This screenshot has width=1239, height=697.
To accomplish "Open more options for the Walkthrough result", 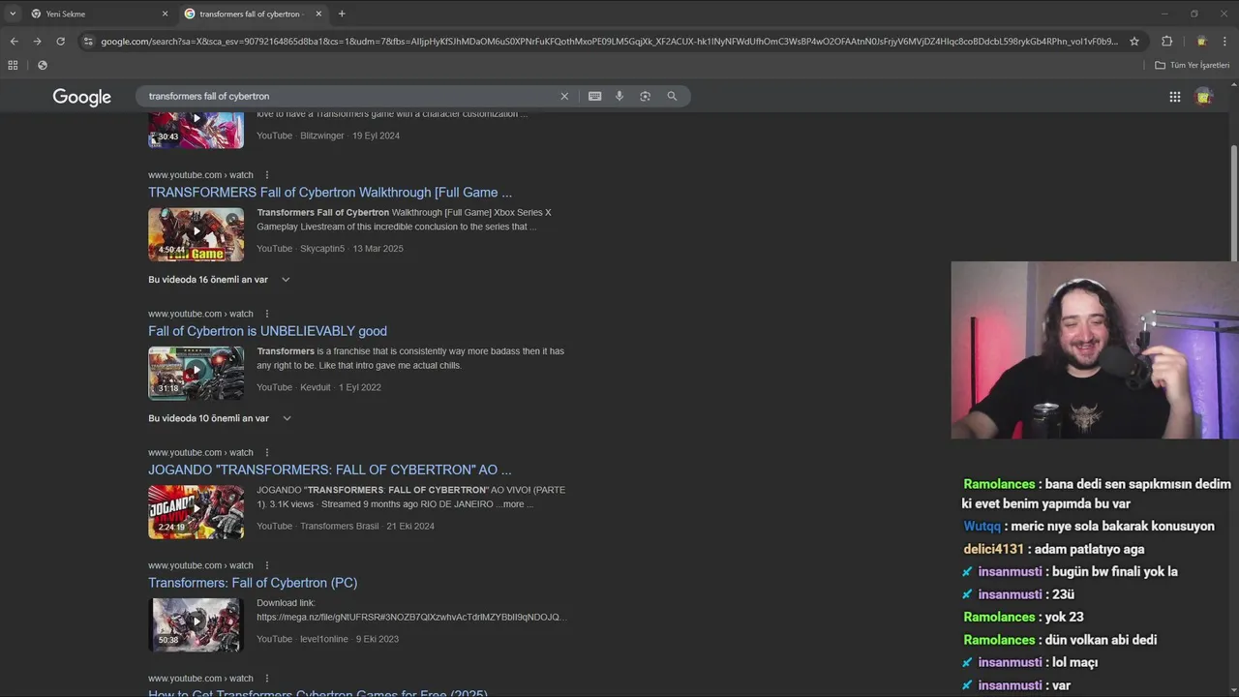I will click(x=267, y=175).
